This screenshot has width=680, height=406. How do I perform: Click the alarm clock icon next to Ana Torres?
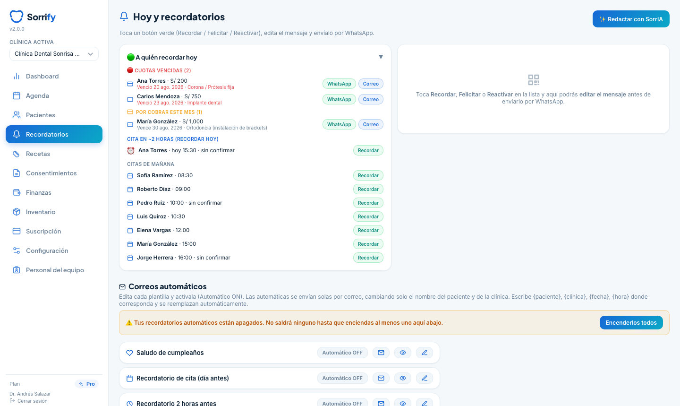131,151
